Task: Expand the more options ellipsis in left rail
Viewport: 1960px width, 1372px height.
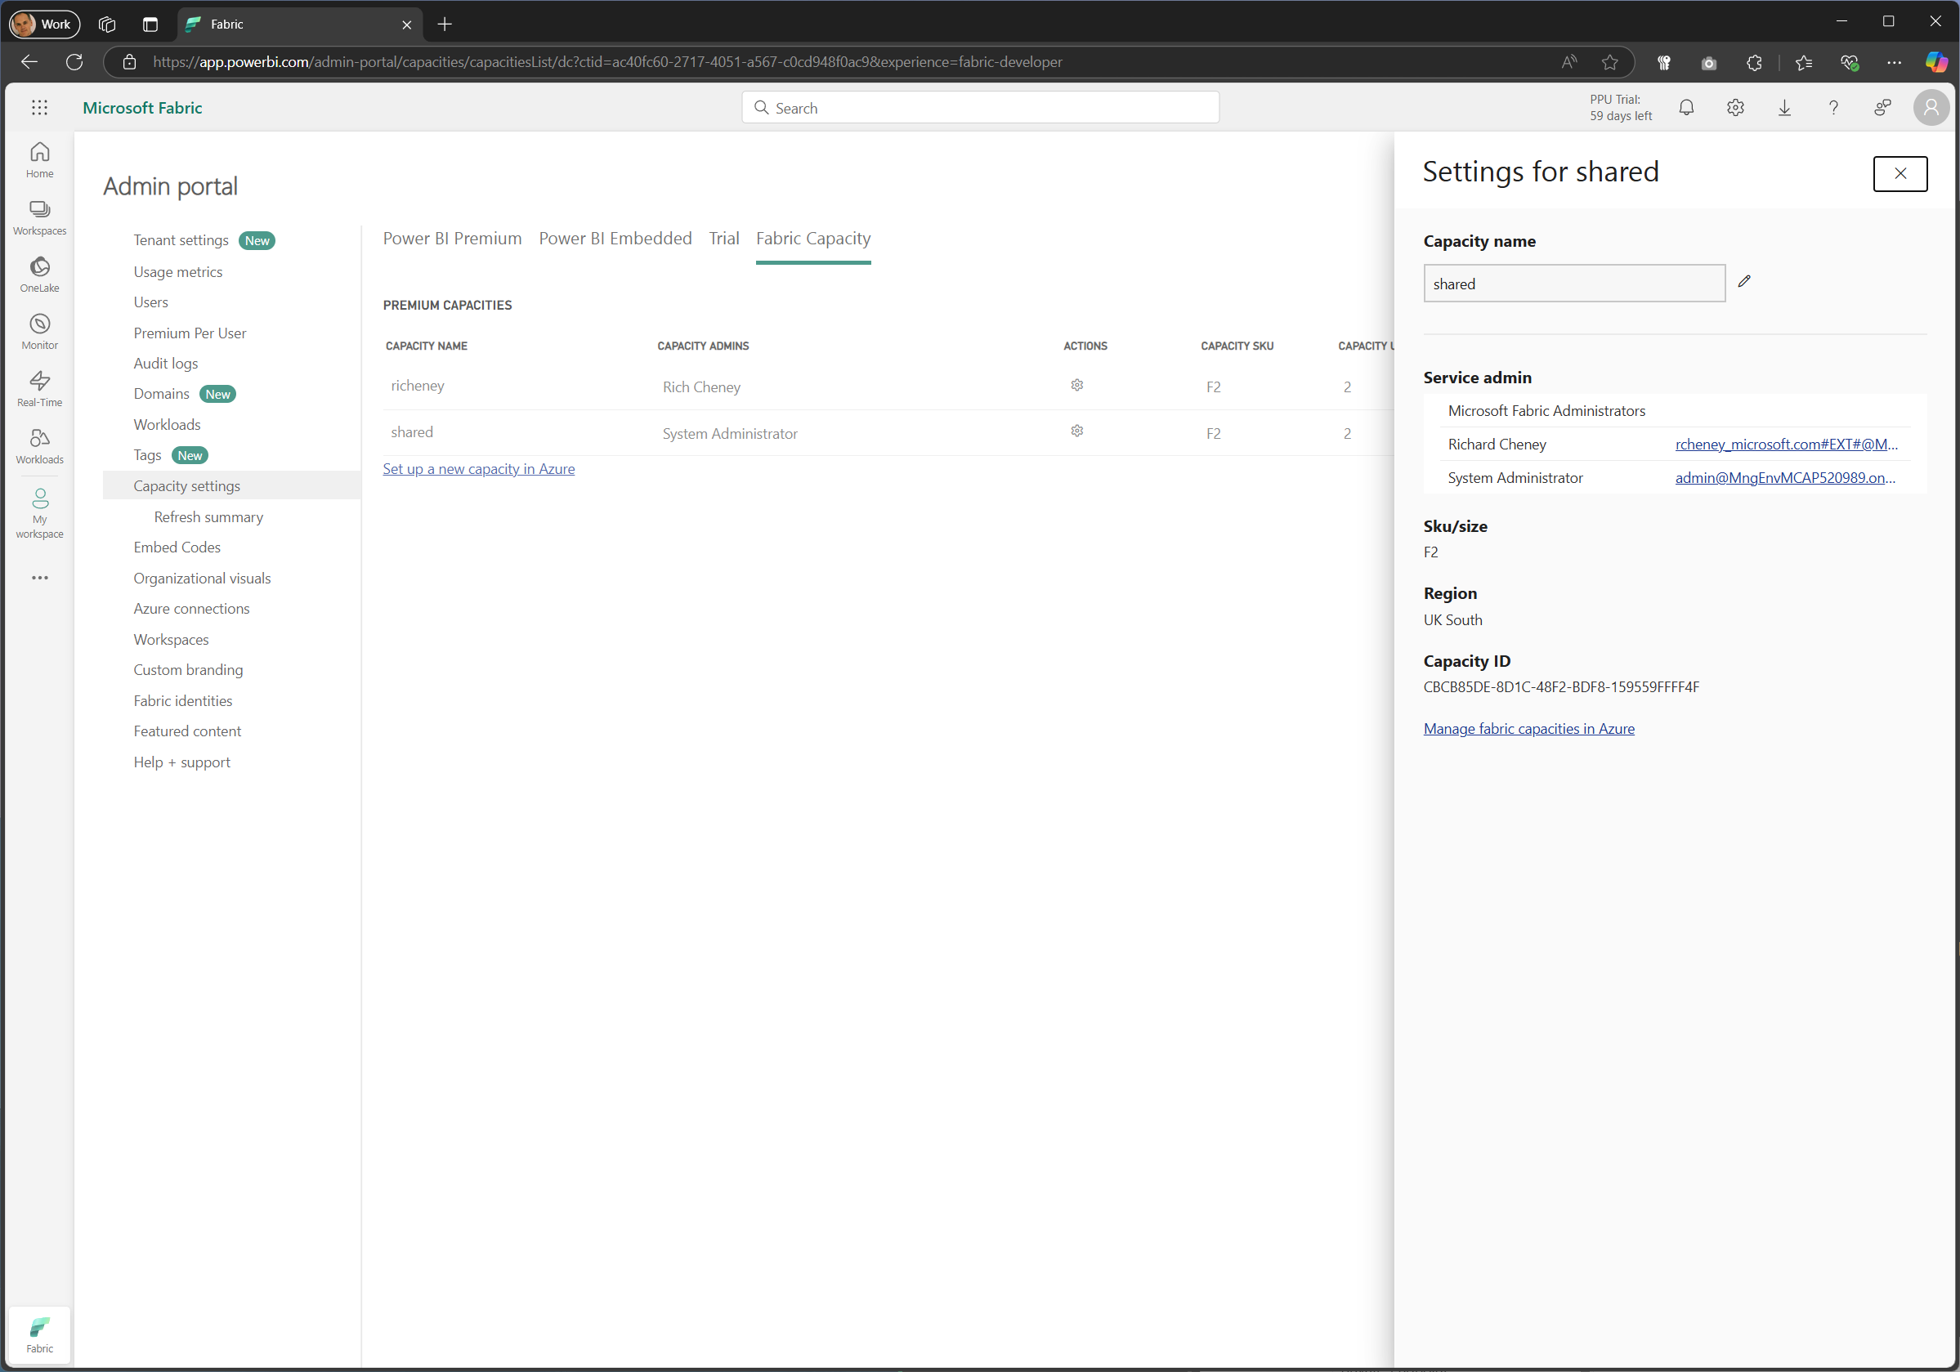Action: [39, 578]
